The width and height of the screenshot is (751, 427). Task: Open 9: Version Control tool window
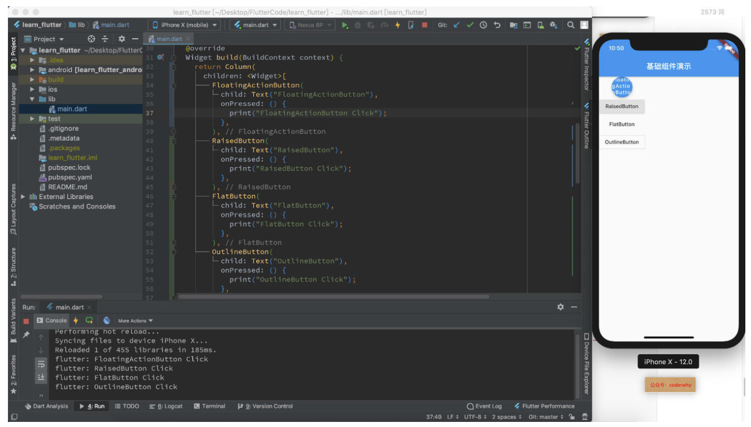coord(265,406)
